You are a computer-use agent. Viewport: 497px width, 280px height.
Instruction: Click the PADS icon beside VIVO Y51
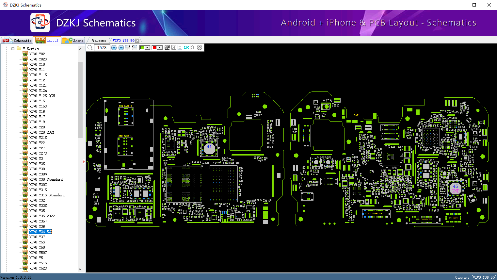25,258
